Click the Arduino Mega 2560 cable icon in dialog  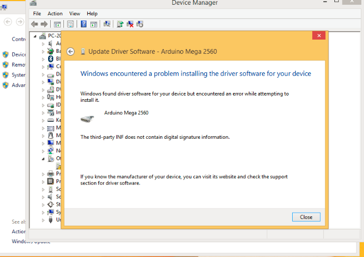tap(87, 119)
